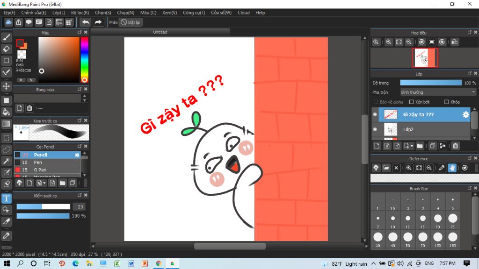Viewport: 479px width, 269px height.
Task: Open the Tệp(F) menu
Action: coord(9,13)
